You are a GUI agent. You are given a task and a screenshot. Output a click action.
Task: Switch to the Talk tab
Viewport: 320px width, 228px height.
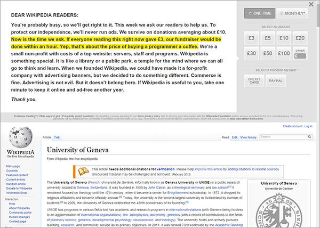(57, 137)
